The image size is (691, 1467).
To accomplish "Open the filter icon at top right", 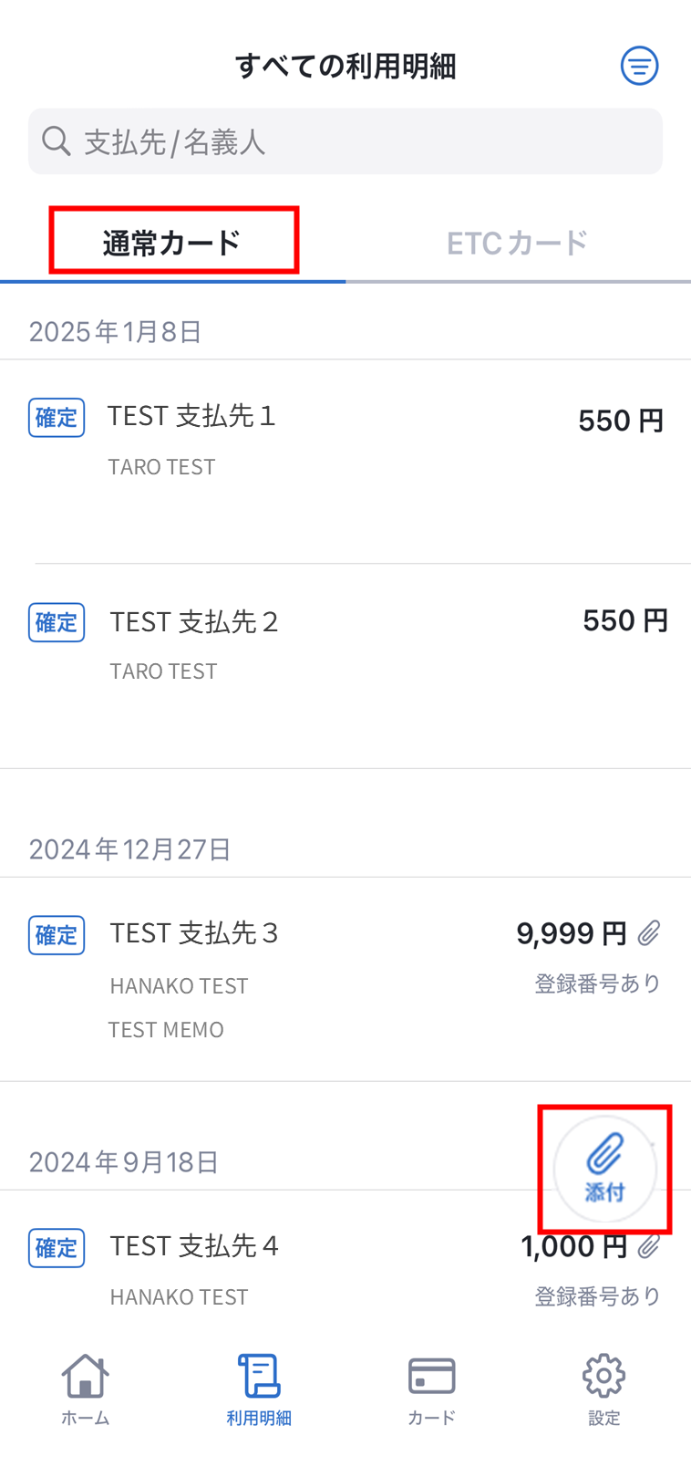I will pyautogui.click(x=639, y=66).
